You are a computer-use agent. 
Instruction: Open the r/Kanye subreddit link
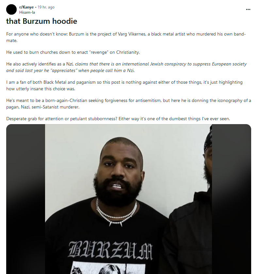[x=26, y=7]
